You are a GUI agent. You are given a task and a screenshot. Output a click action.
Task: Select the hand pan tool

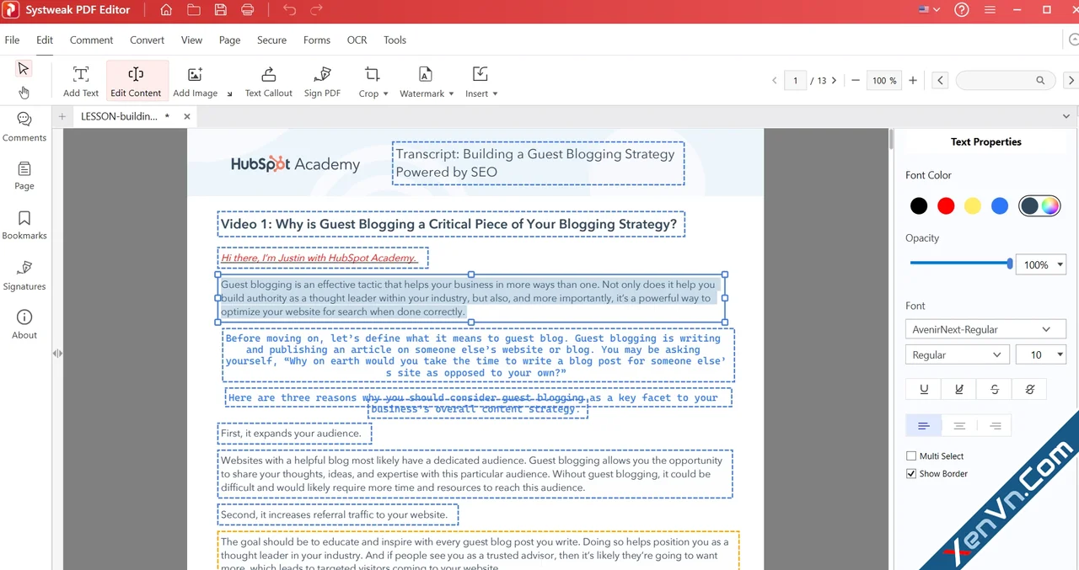(x=24, y=92)
